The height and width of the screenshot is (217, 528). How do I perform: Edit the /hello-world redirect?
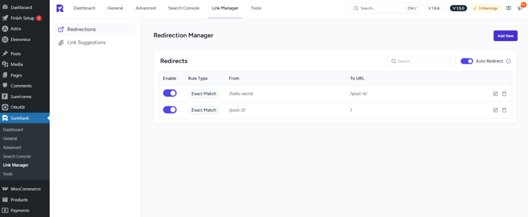496,94
